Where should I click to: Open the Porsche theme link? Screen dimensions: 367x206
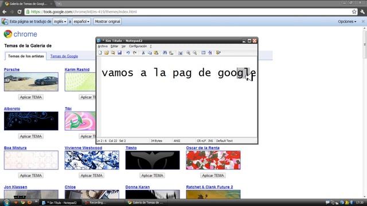click(11, 70)
